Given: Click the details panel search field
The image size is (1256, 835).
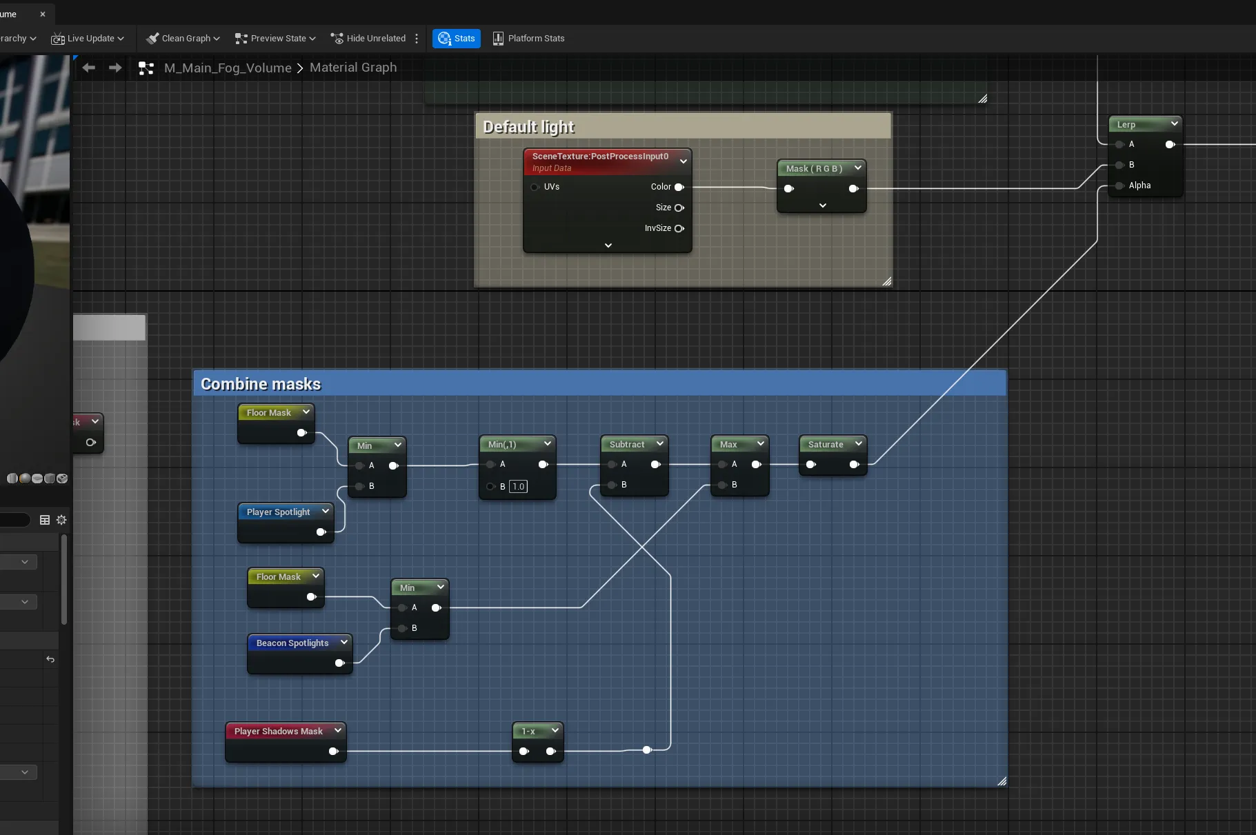Looking at the screenshot, I should pos(15,520).
